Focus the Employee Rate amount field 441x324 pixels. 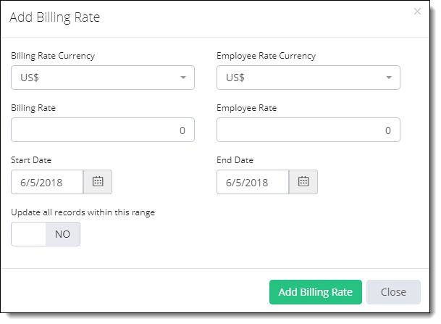308,130
